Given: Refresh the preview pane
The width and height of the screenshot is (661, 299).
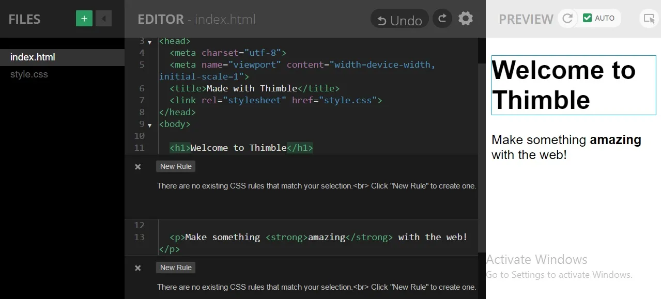Looking at the screenshot, I should point(567,18).
